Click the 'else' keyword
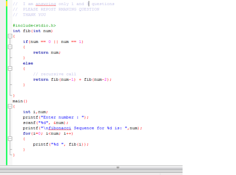This screenshot has height=175, width=236. 28,64
